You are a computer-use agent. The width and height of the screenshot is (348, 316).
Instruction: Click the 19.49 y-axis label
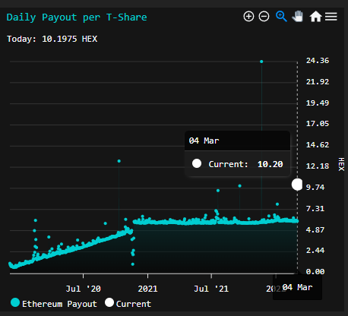(x=318, y=103)
